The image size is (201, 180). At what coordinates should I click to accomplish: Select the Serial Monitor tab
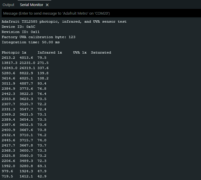pyautogui.click(x=31, y=5)
